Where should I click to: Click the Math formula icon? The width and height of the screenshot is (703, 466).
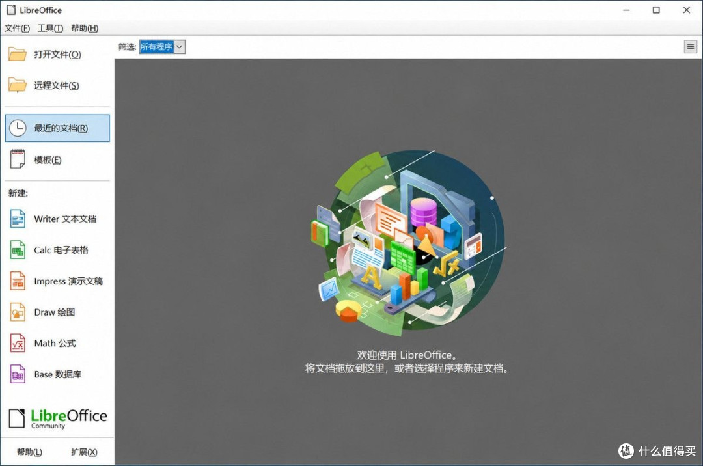point(18,343)
